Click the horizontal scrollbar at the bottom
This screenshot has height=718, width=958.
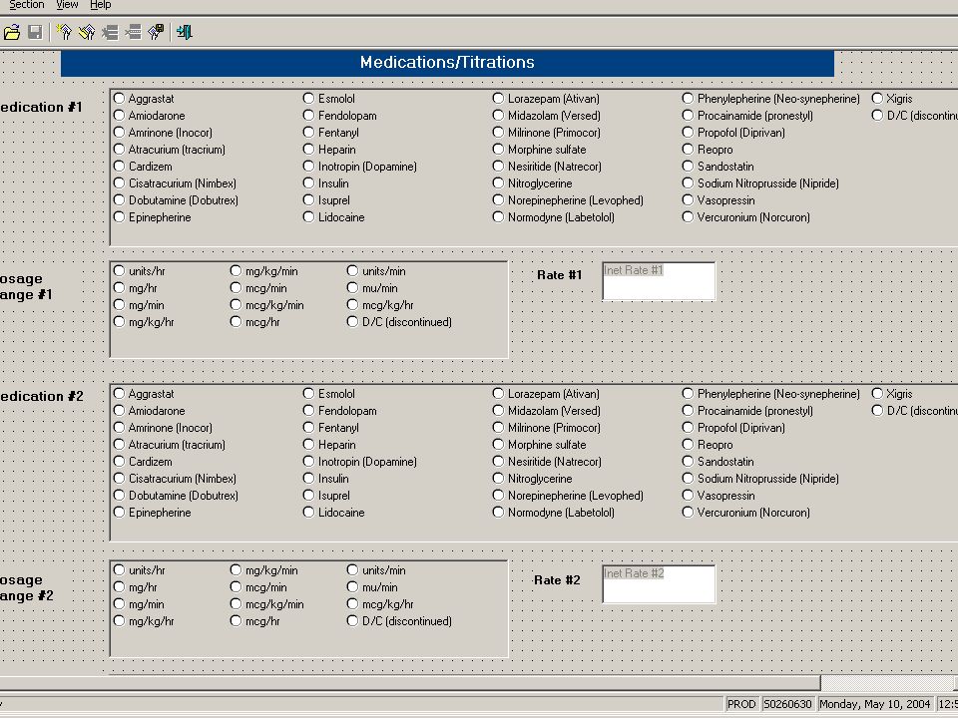click(409, 682)
